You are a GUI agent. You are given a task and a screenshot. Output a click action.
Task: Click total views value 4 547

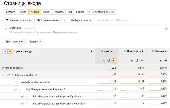coord(141,68)
